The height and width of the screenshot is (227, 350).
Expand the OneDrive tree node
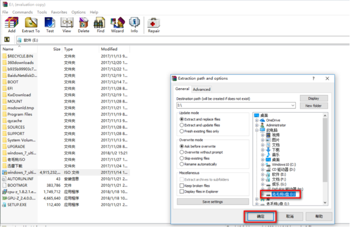click(256, 120)
